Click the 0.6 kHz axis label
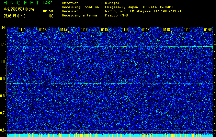The image size is (216, 137). click(3, 130)
